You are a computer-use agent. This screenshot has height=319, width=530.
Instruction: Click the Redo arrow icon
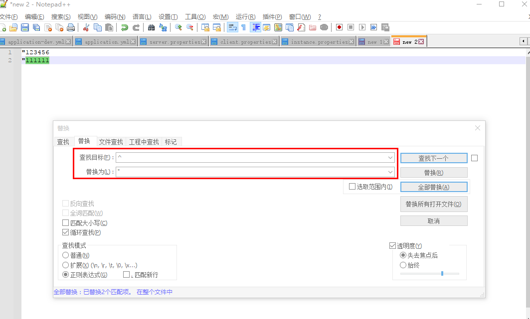point(136,27)
